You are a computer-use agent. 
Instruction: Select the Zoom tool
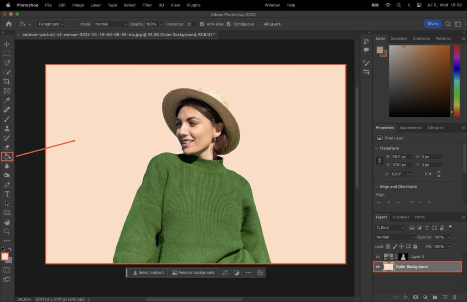(x=7, y=231)
